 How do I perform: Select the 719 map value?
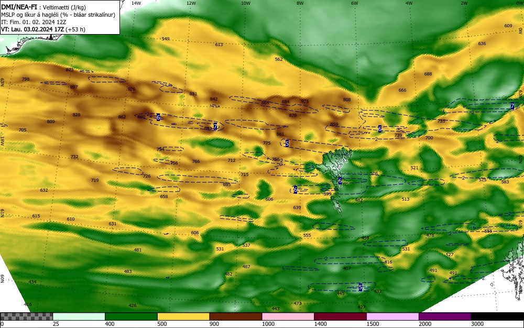coord(94,180)
